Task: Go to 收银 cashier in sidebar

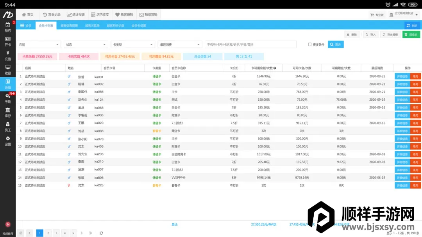Action: coord(8,69)
